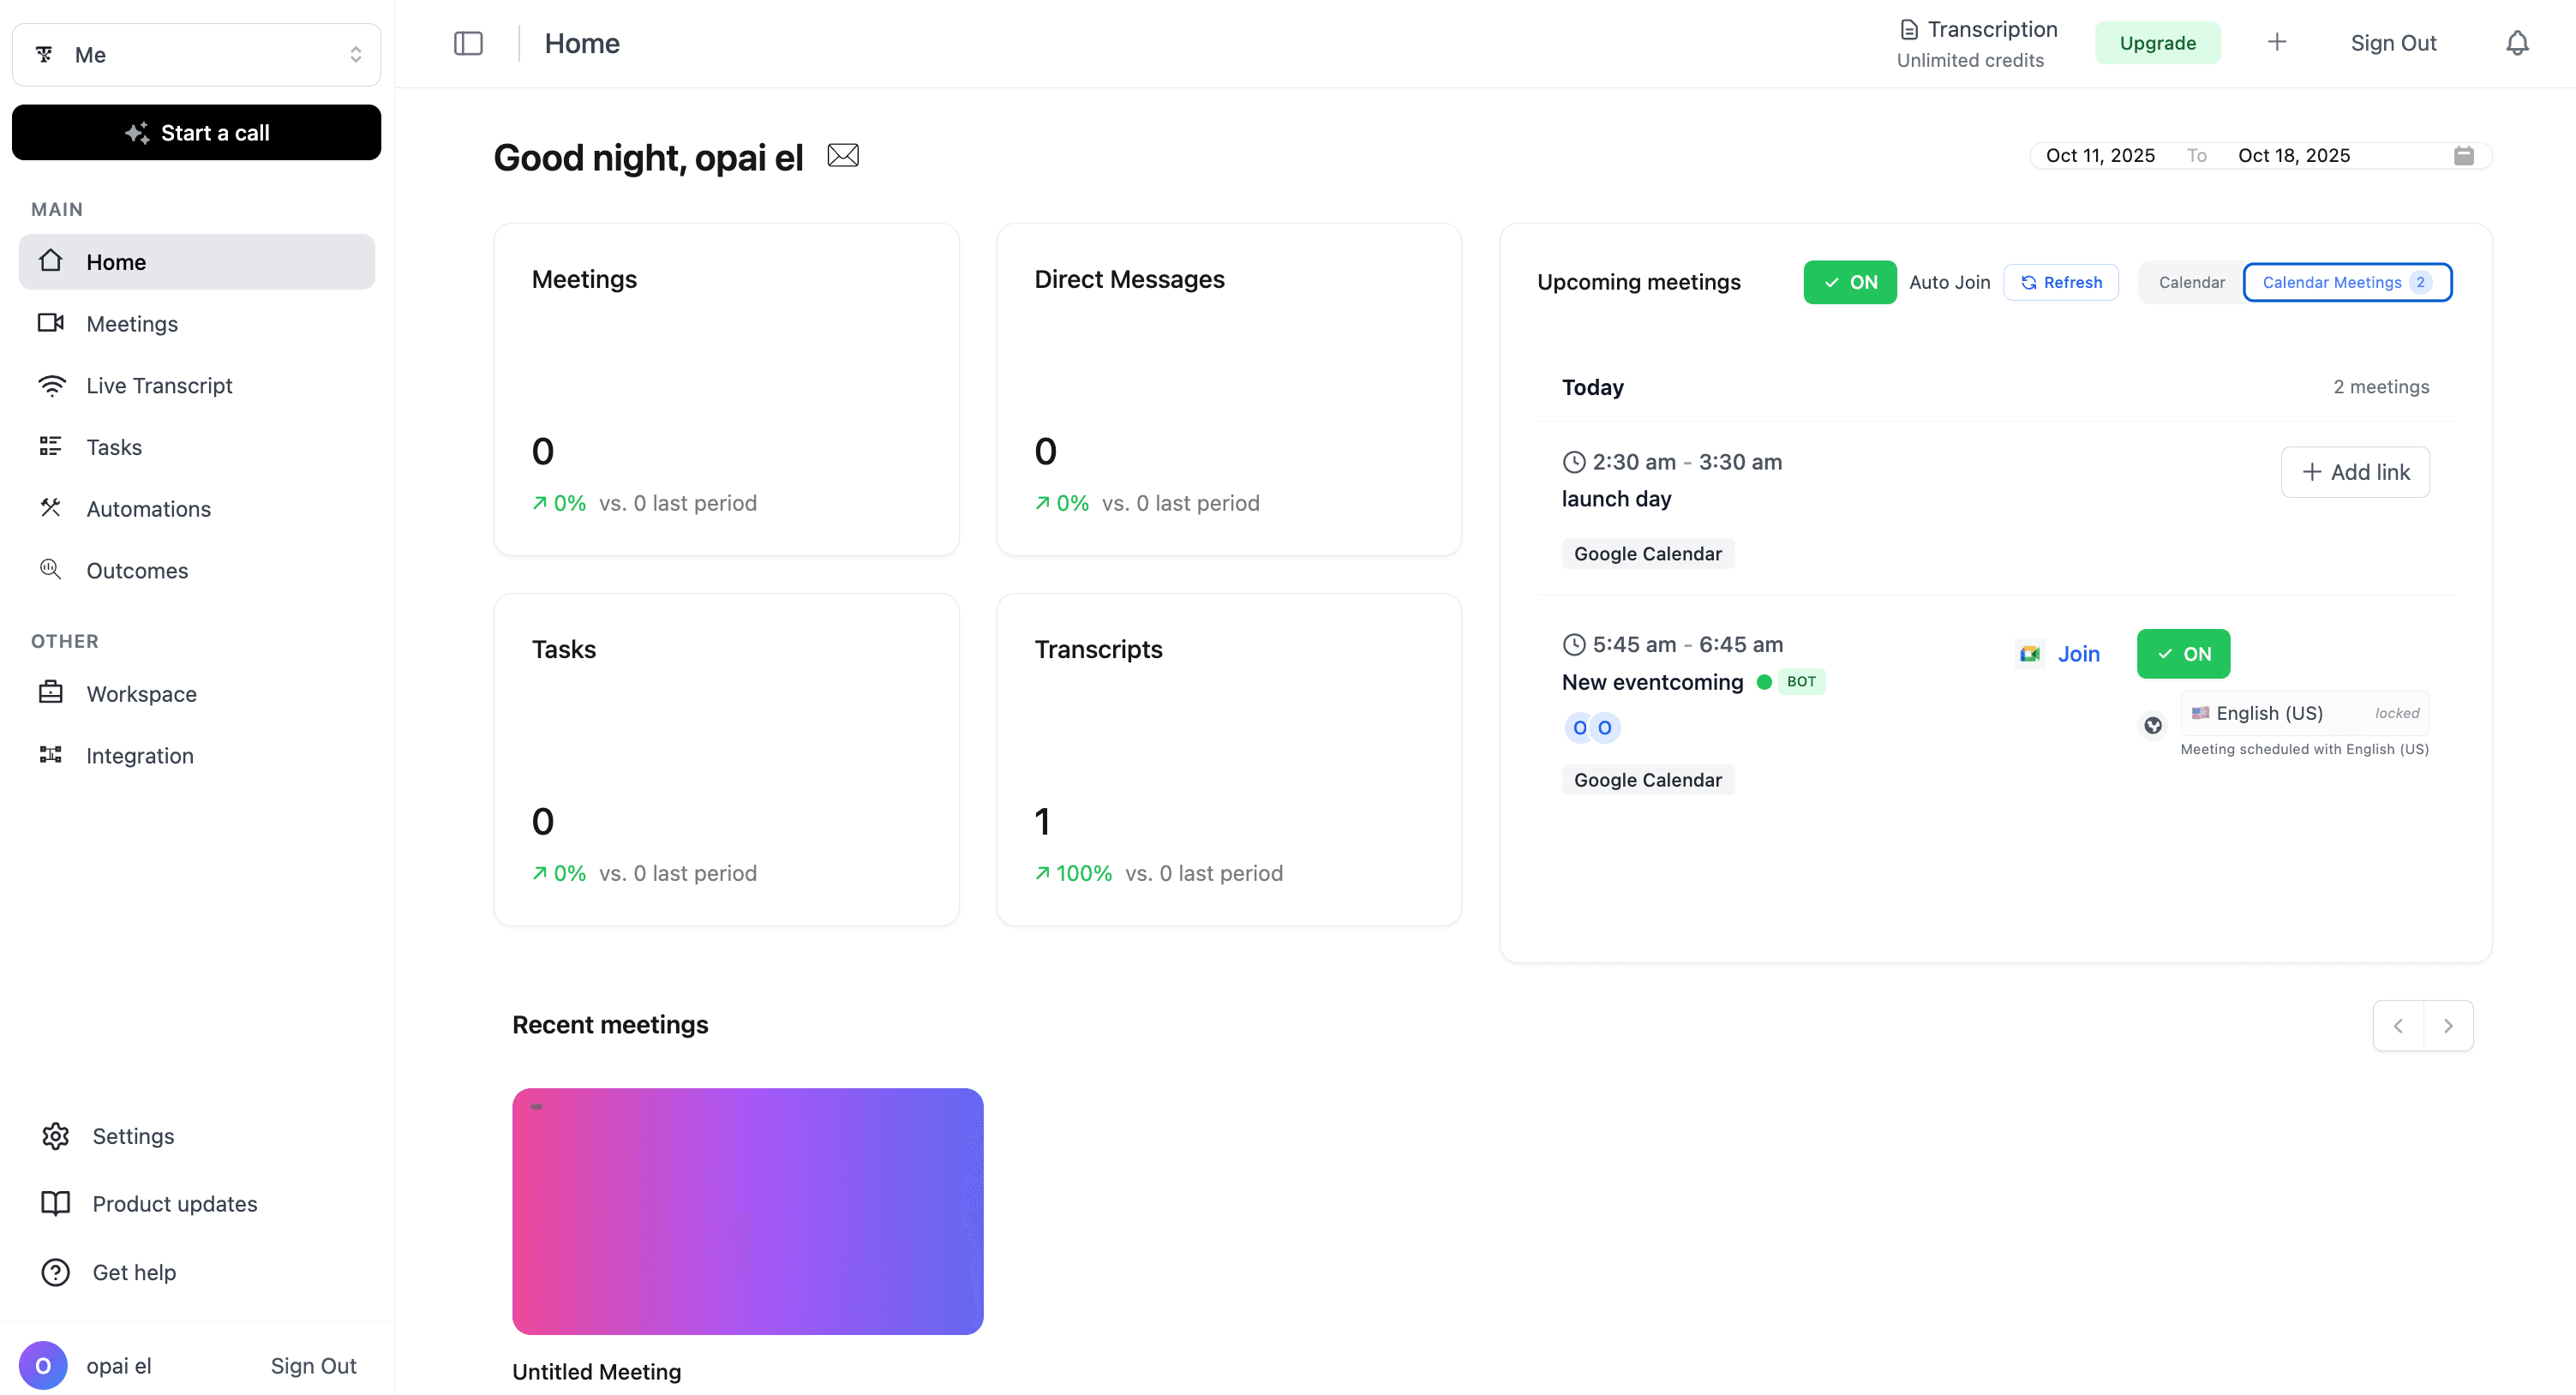Screen dimensions: 2576x1395
Task: Click the plus icon in header
Action: click(2276, 42)
